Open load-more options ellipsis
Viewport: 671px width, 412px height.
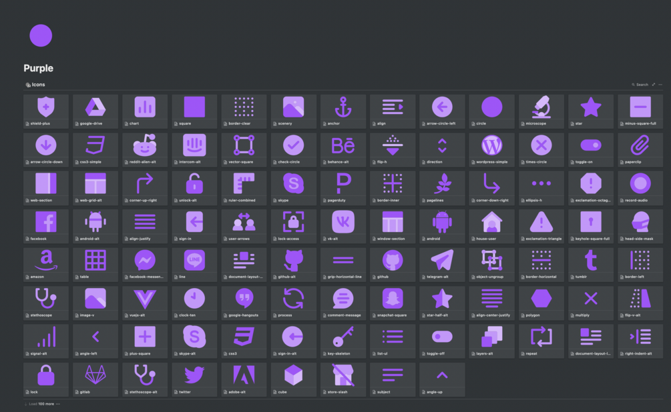[58, 404]
